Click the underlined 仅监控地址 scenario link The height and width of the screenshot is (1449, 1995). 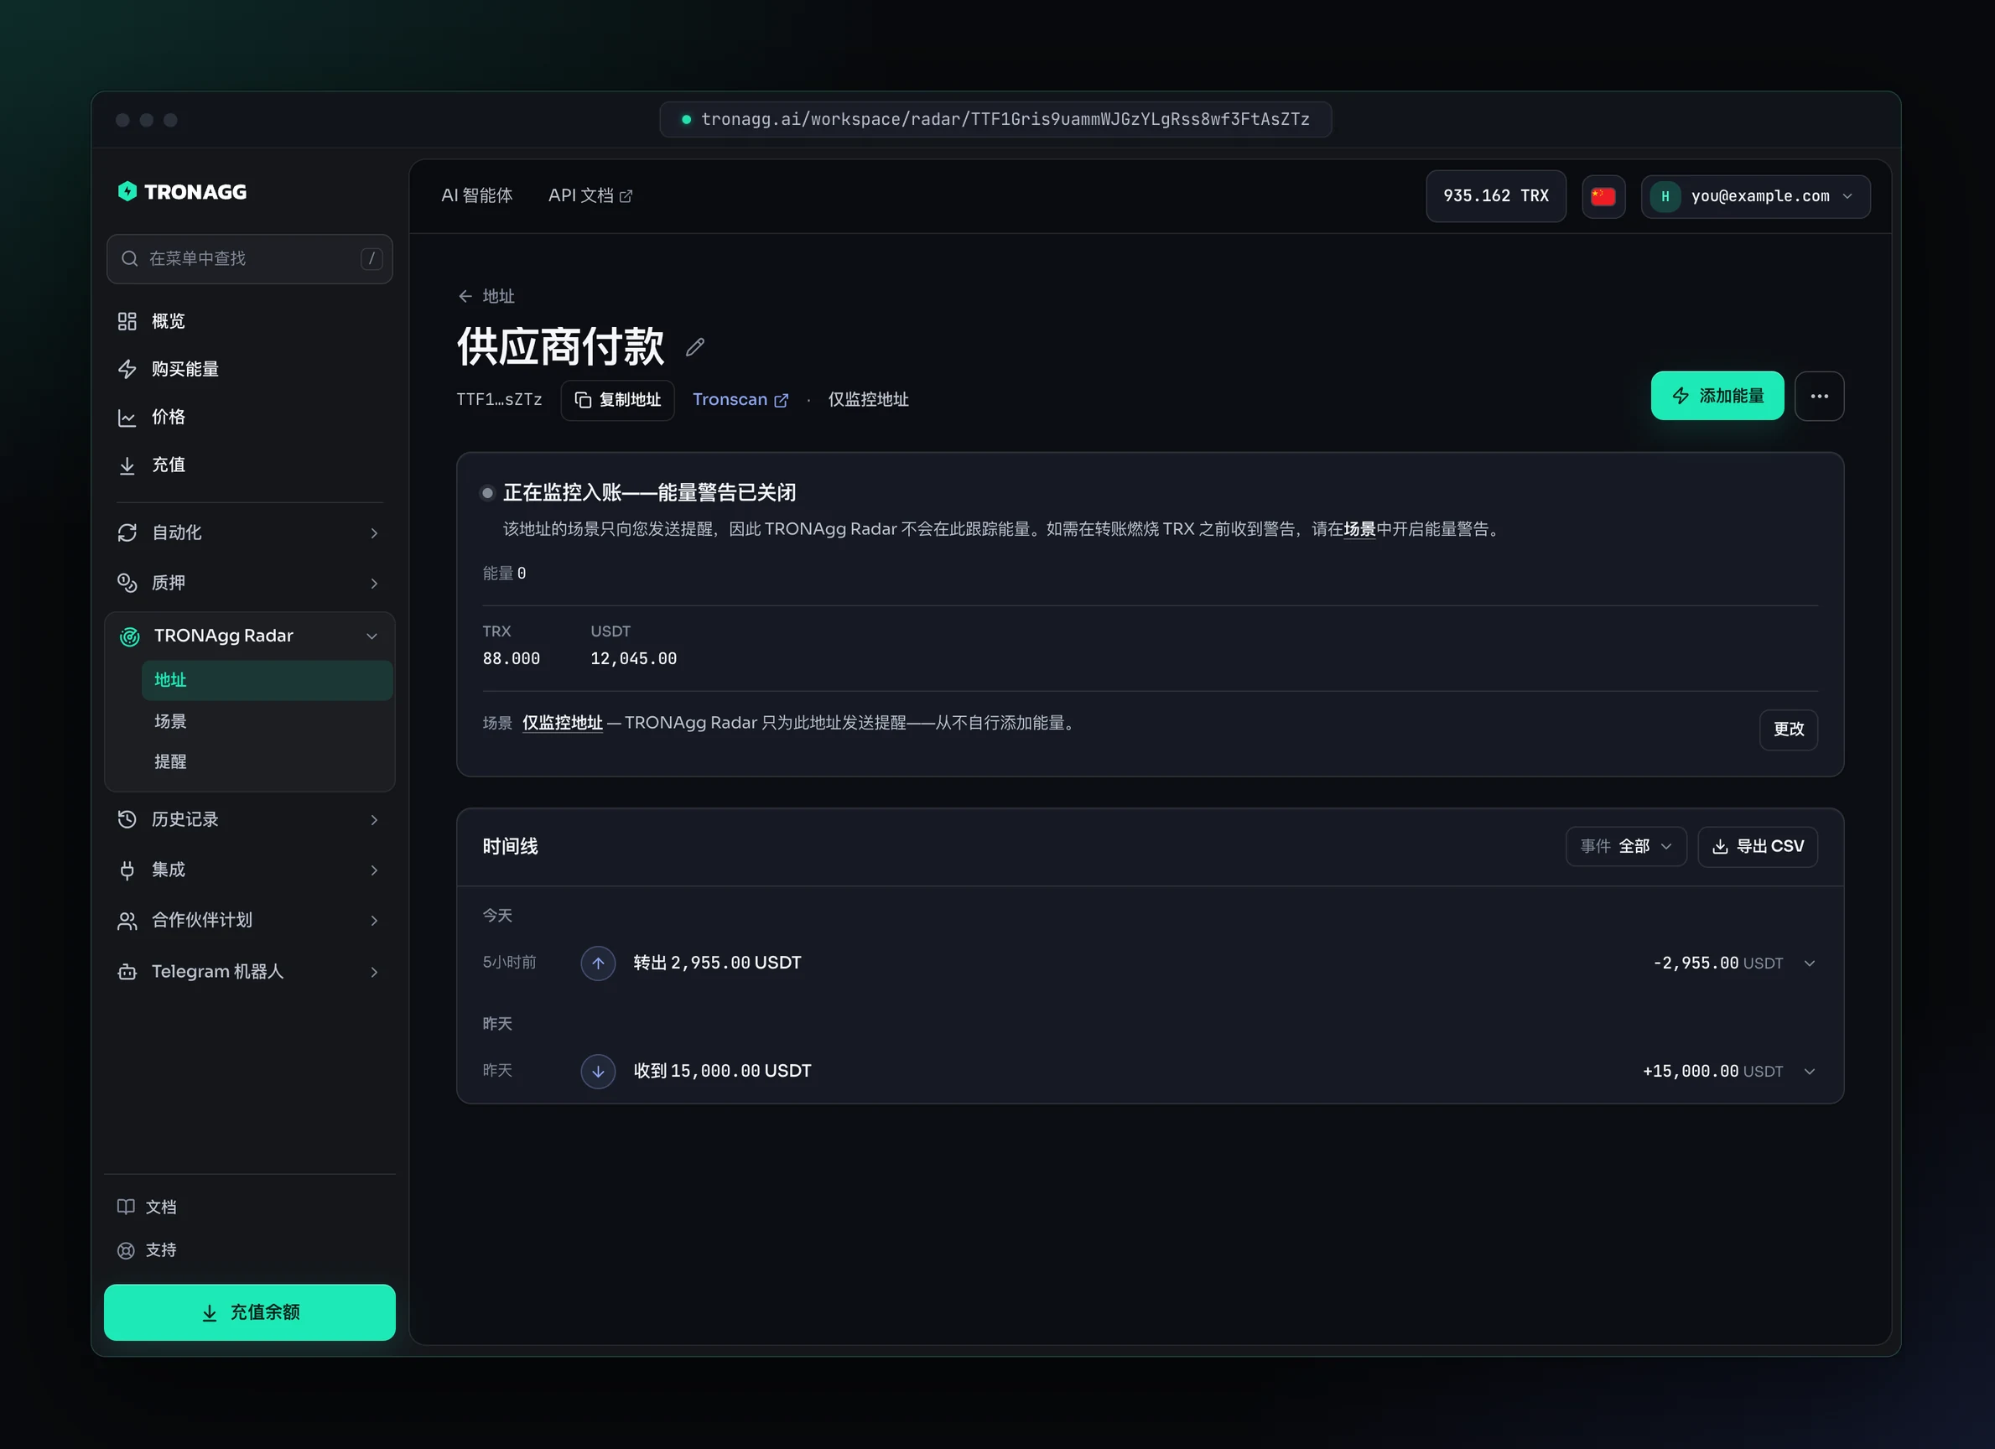point(562,723)
